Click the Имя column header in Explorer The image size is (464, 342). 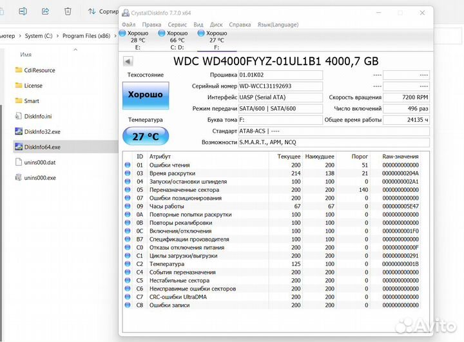click(26, 55)
